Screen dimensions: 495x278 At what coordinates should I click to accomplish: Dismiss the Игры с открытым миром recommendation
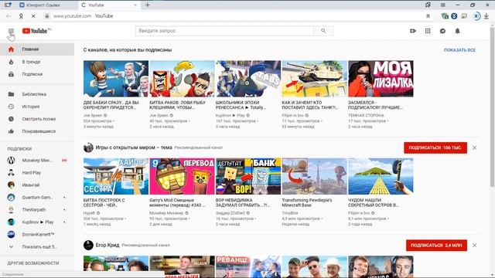coord(474,147)
